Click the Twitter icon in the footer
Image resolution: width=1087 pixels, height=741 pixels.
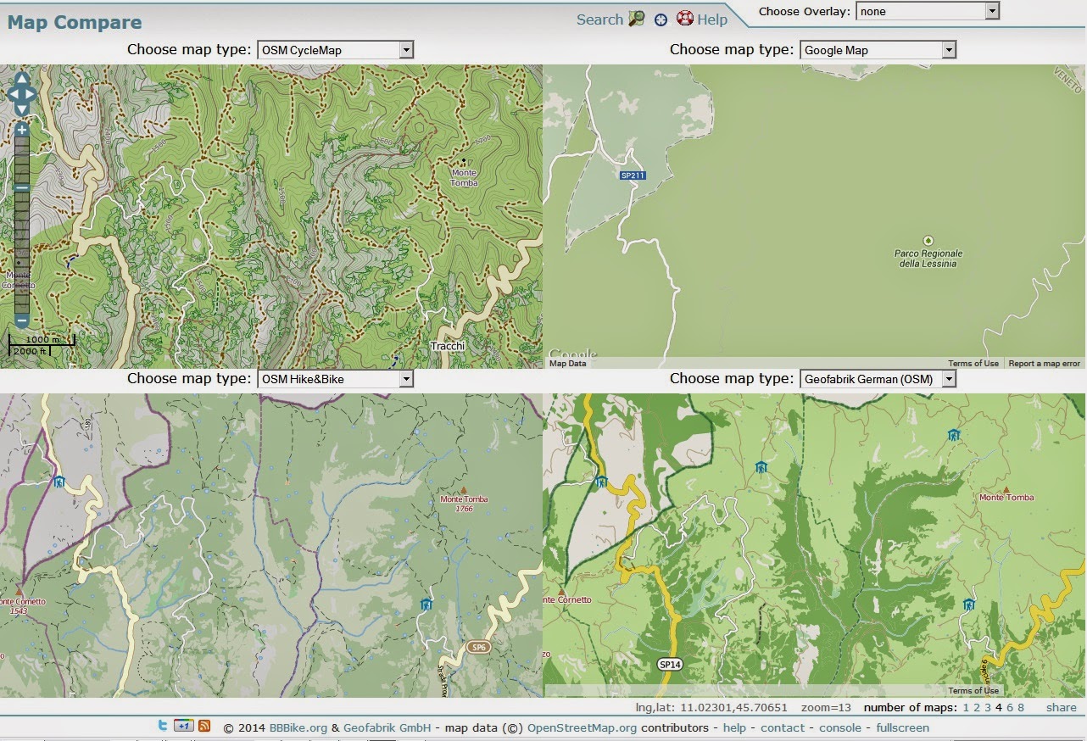coord(162,727)
